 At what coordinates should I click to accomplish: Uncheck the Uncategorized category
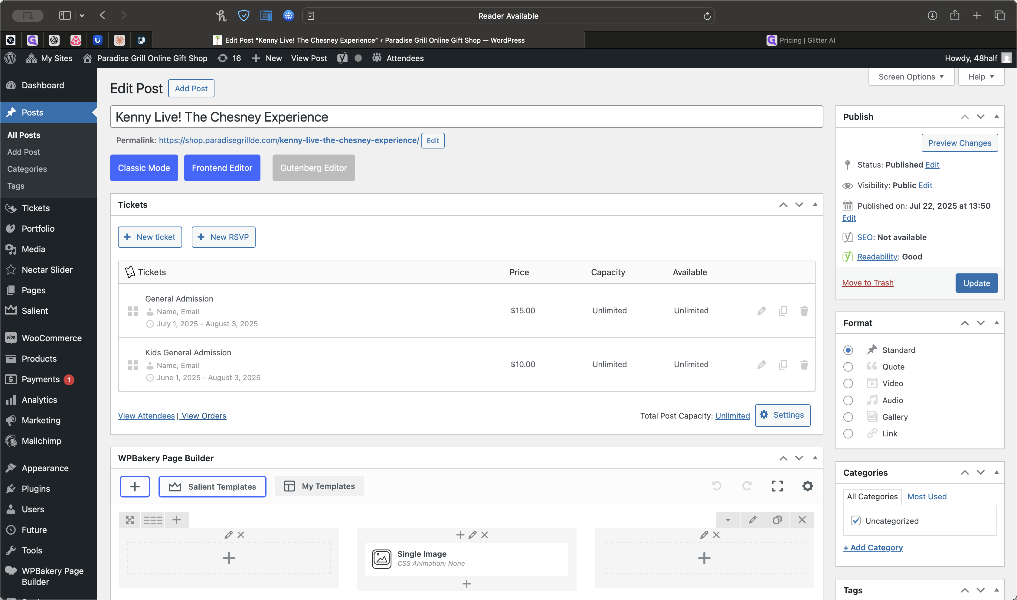856,521
